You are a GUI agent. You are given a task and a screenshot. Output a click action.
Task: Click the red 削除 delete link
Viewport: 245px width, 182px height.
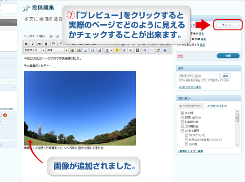[x=181, y=56]
